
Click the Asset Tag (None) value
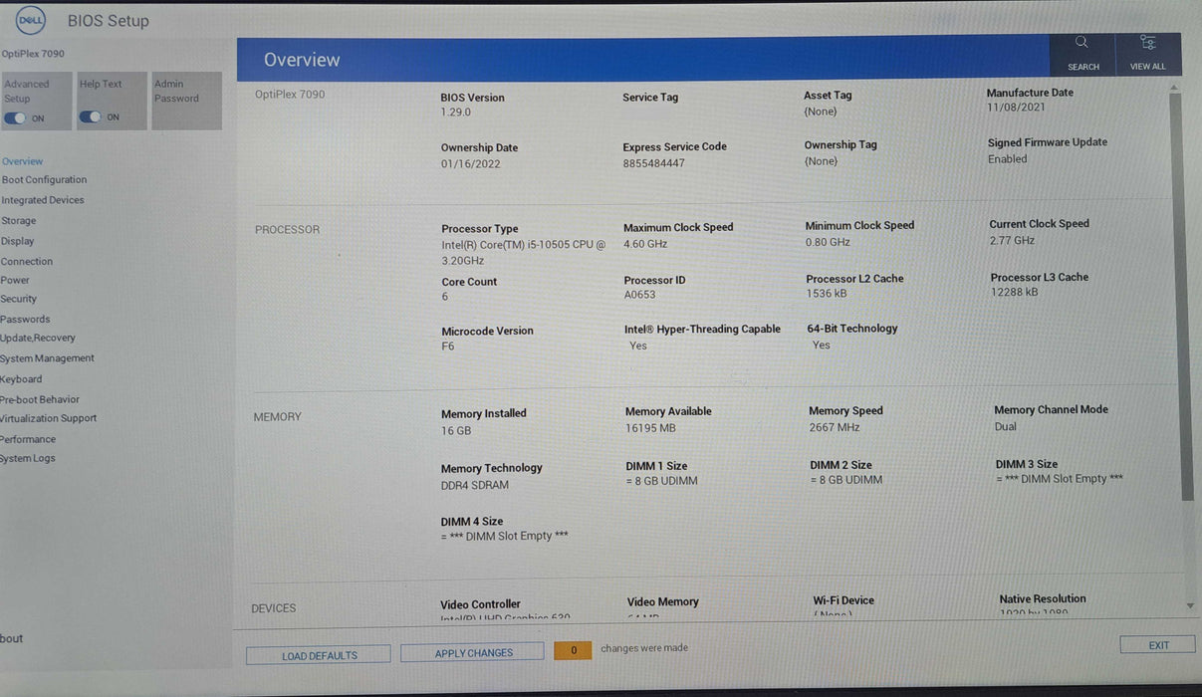point(821,112)
